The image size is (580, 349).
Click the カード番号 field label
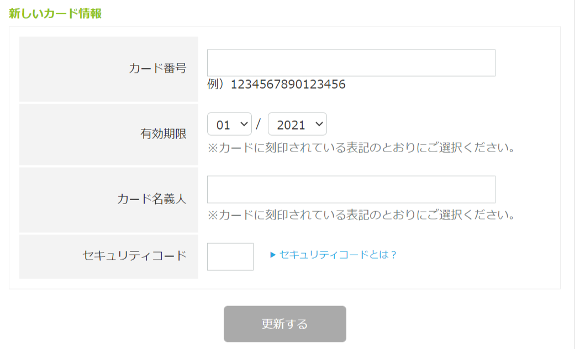(157, 68)
